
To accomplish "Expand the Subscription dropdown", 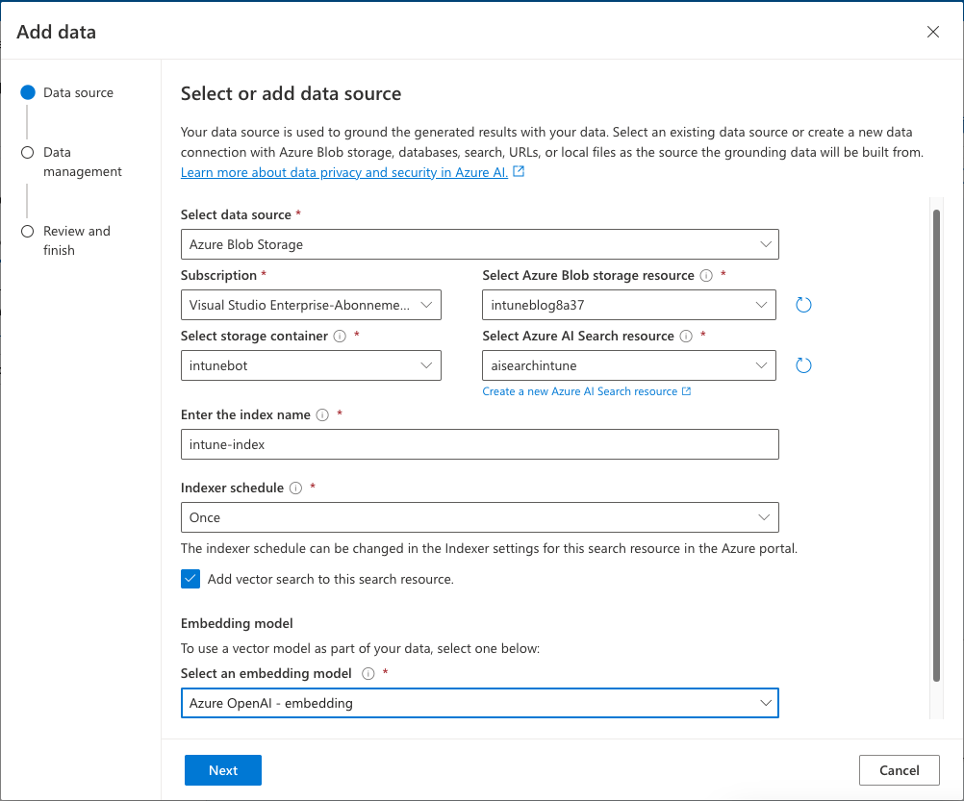I will tap(311, 305).
